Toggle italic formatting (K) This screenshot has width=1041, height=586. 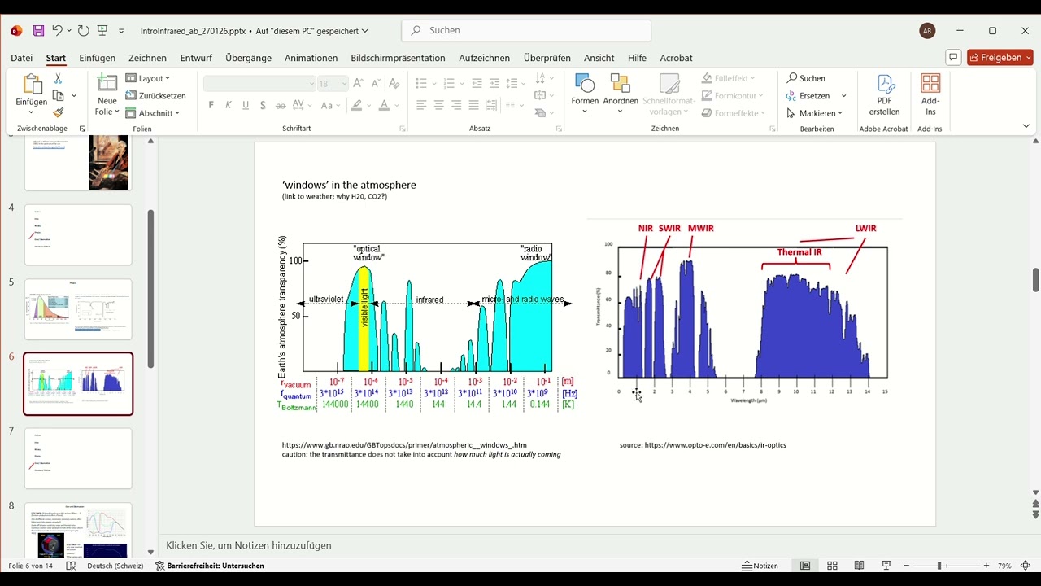(x=229, y=105)
